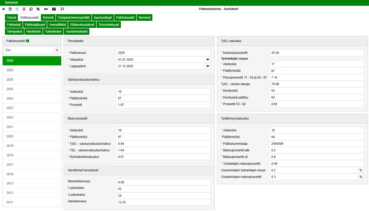Viewport: 369px width, 211px height.
Task: Open the Tulorekisteri tab
Action: [53, 32]
